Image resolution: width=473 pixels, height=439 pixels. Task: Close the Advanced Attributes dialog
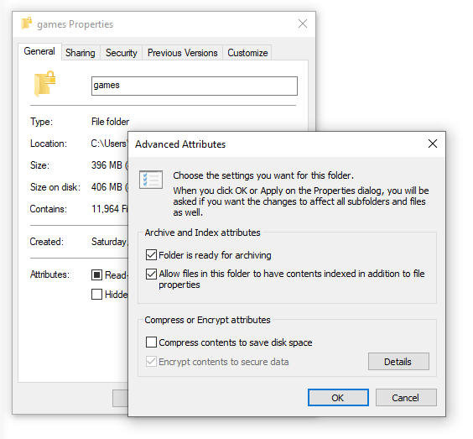point(433,144)
